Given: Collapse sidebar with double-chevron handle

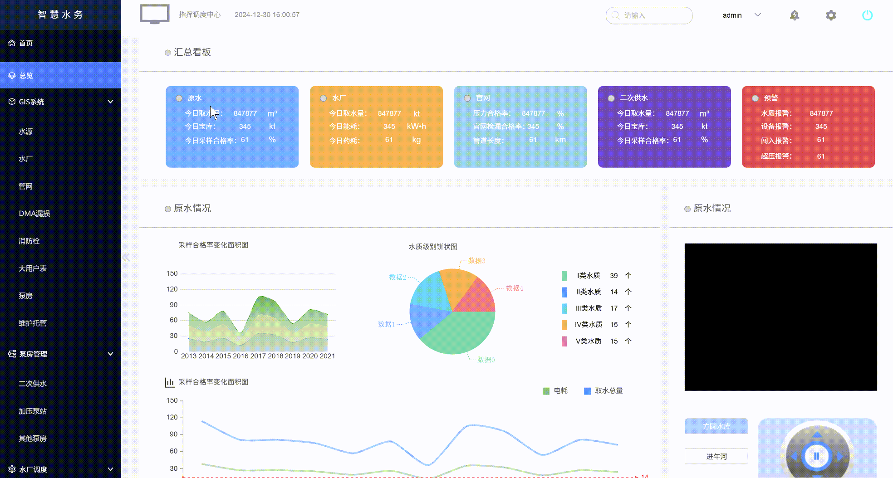Looking at the screenshot, I should point(126,257).
